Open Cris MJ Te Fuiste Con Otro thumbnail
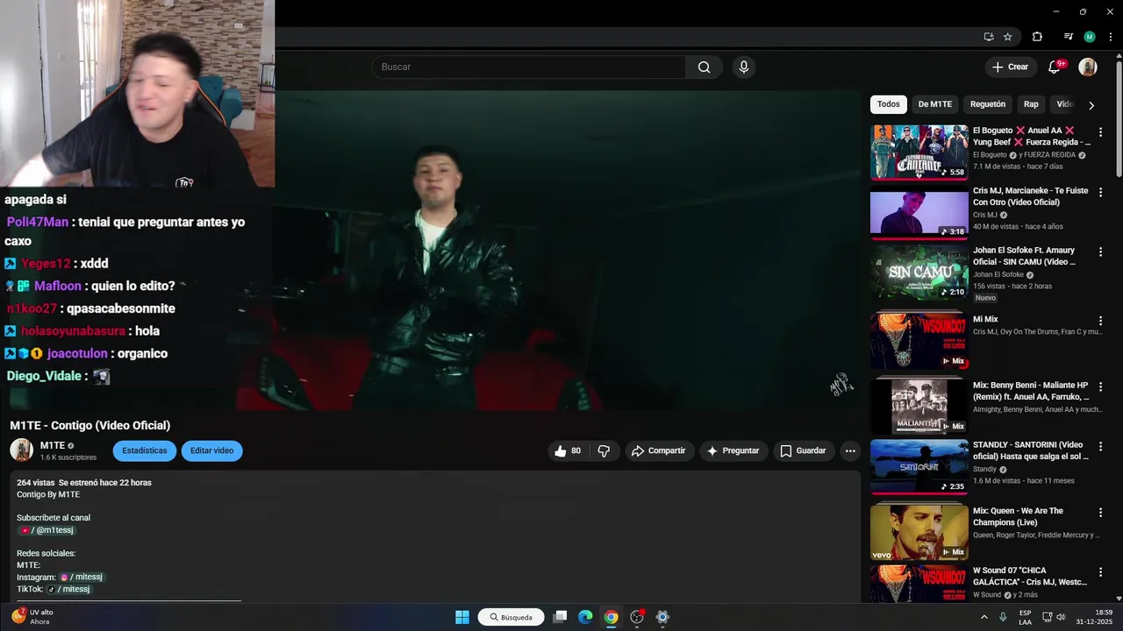 pos(919,212)
